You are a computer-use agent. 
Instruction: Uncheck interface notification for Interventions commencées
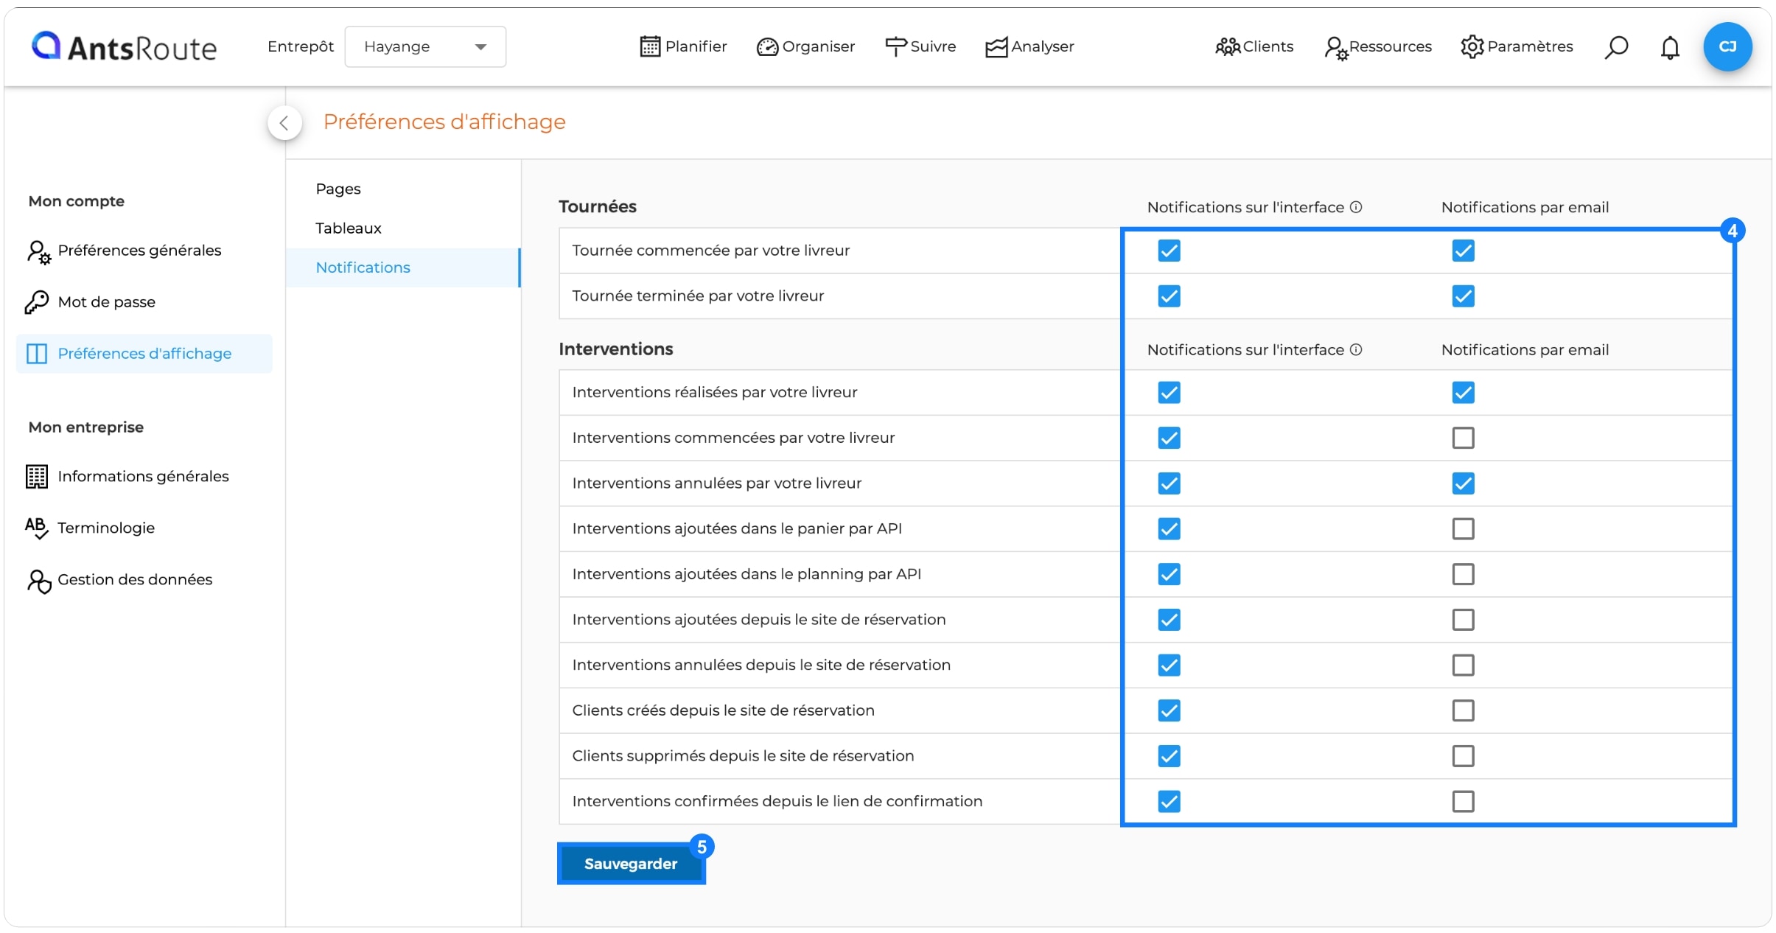[x=1169, y=438]
